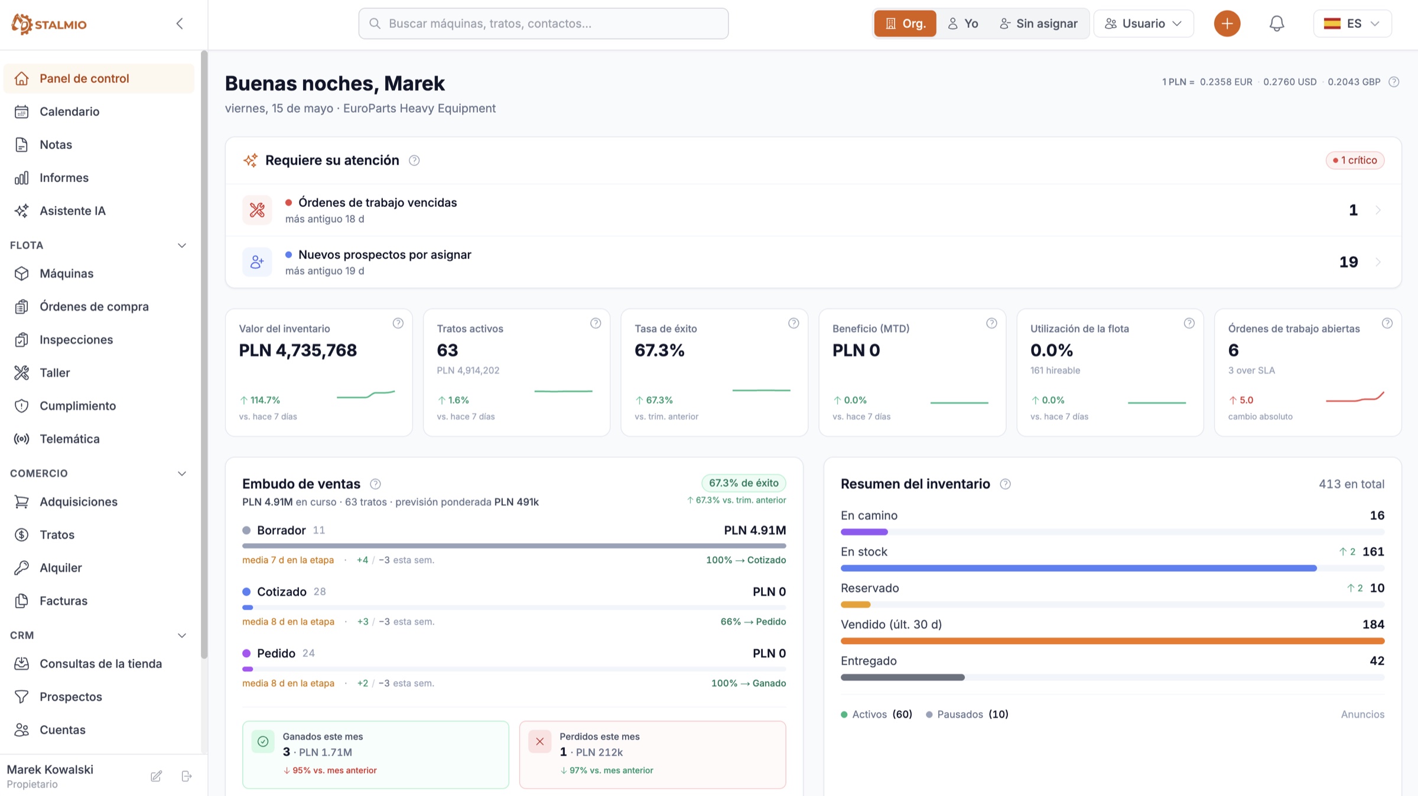Show help for Valor del inventario card
Image resolution: width=1418 pixels, height=796 pixels.
[x=398, y=323]
